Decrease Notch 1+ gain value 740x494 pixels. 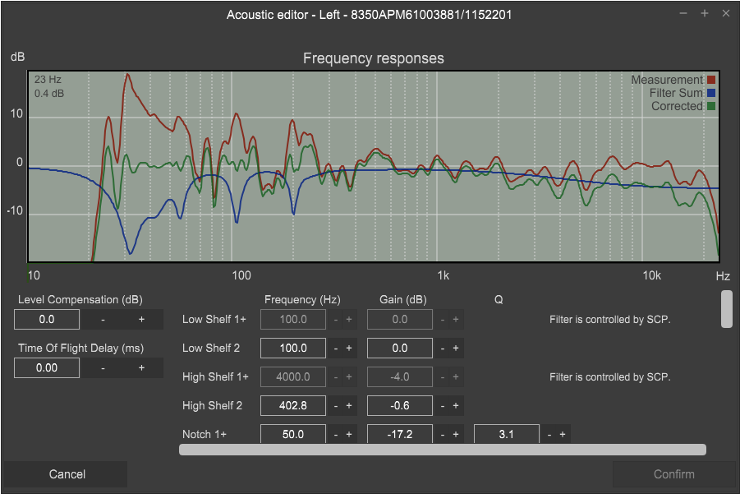pyautogui.click(x=442, y=434)
